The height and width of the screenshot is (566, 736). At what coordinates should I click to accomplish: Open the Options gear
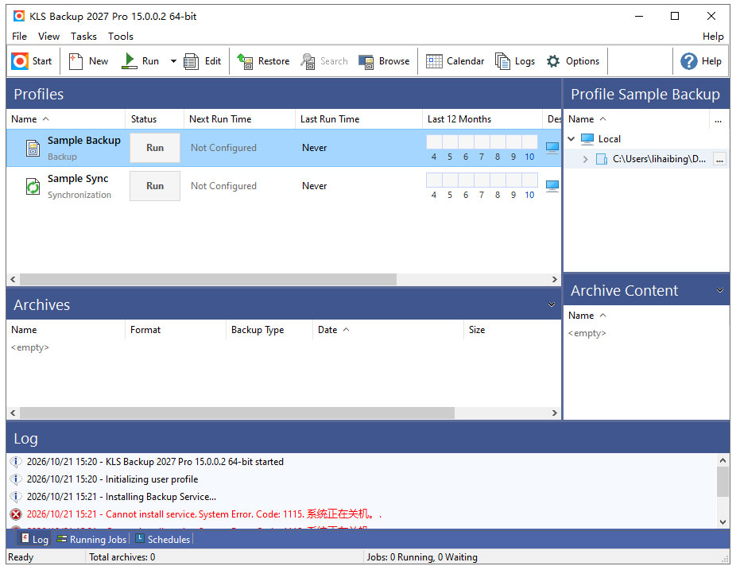coord(553,61)
